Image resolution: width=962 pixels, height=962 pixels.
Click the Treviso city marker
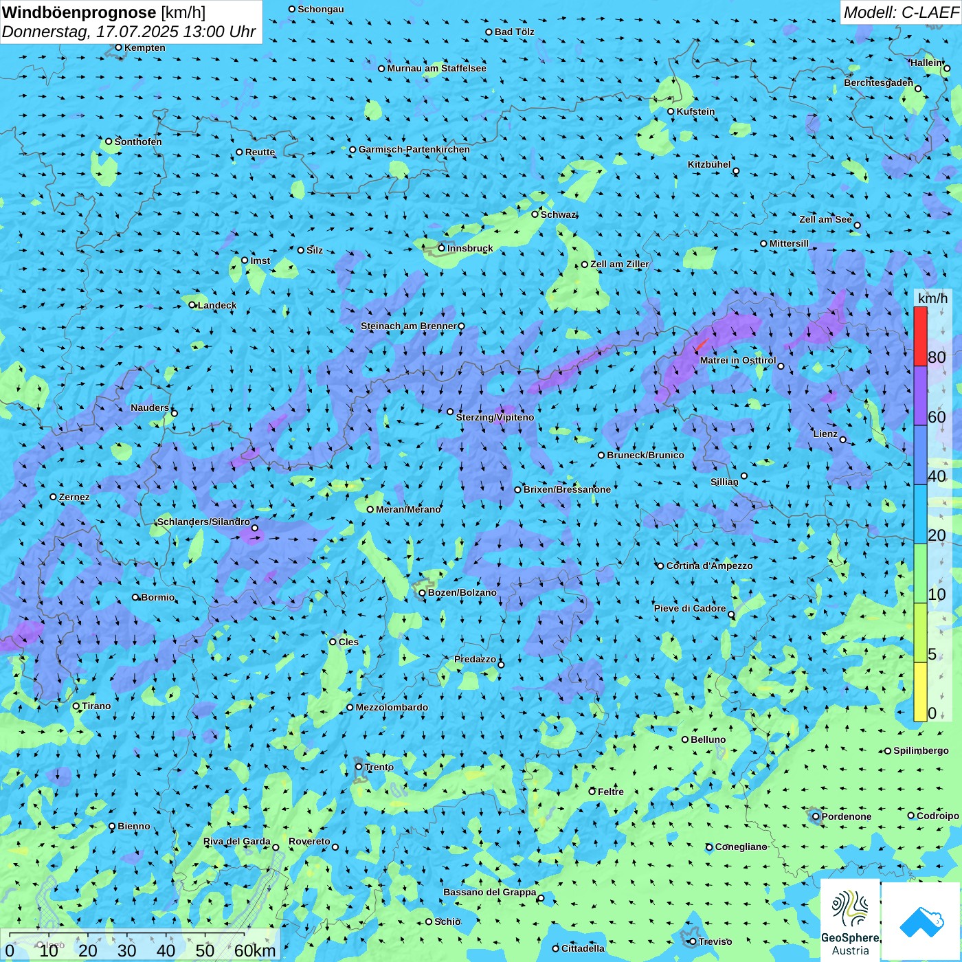(x=693, y=941)
